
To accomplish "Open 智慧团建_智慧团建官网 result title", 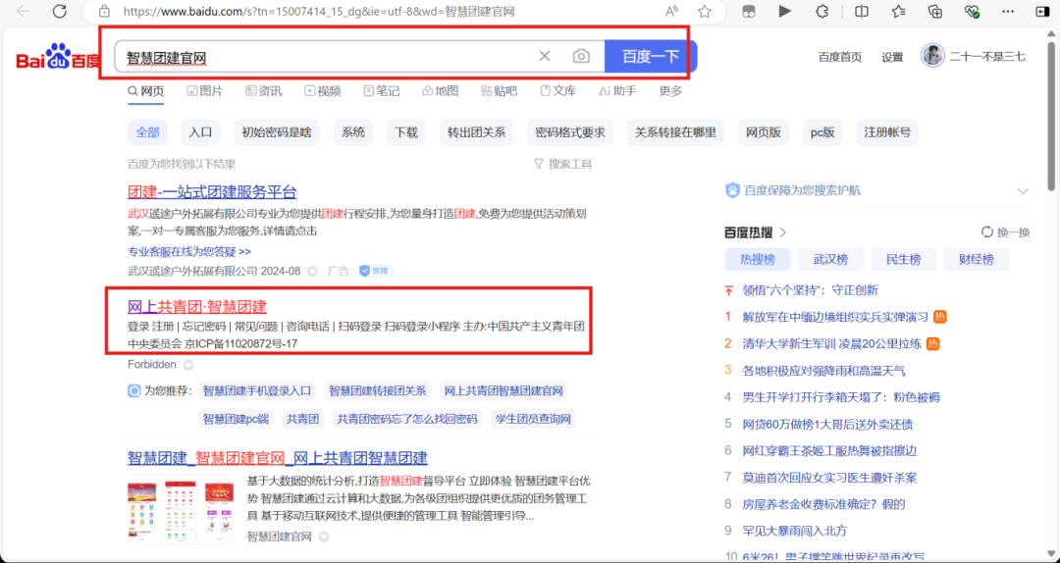I will point(277,458).
